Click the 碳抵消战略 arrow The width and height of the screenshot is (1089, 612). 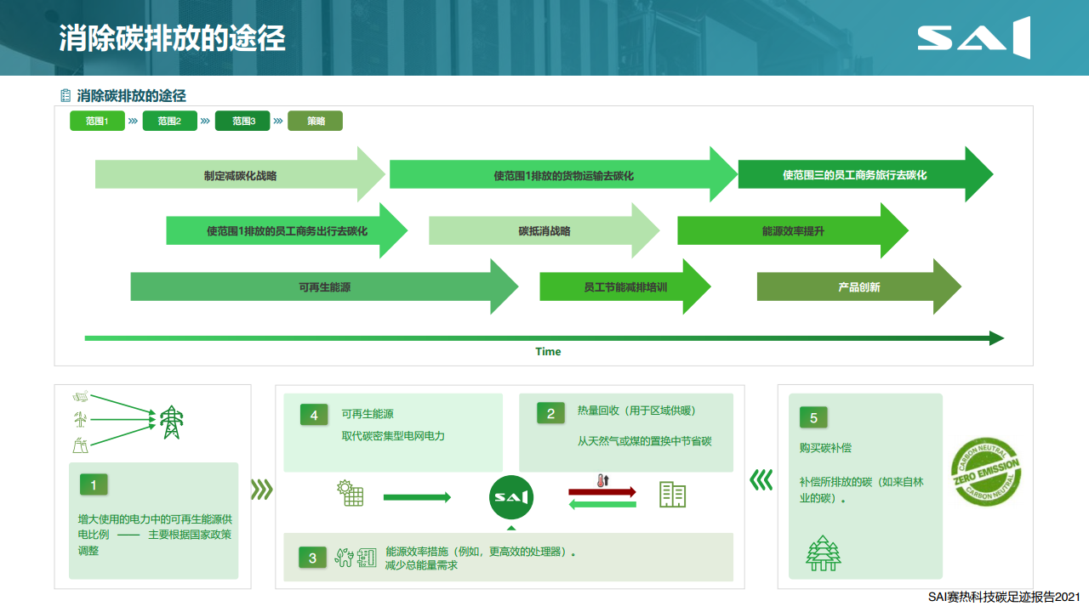pyautogui.click(x=544, y=230)
